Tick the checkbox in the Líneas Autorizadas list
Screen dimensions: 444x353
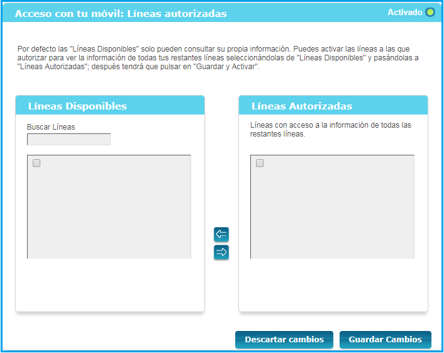(260, 163)
